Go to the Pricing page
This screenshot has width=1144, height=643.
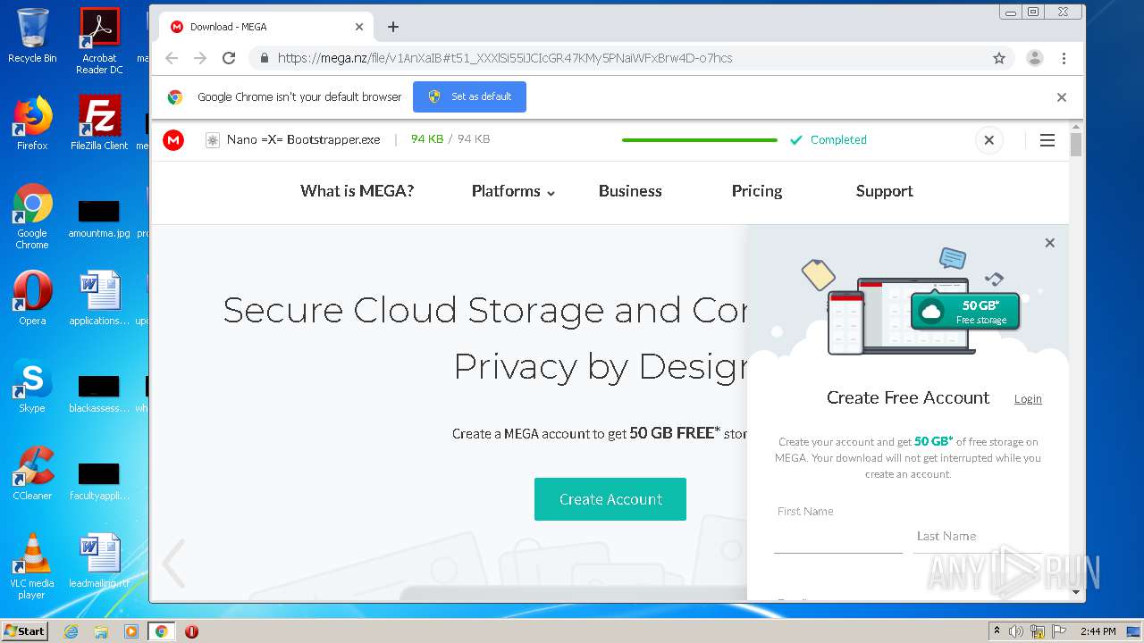pos(757,191)
